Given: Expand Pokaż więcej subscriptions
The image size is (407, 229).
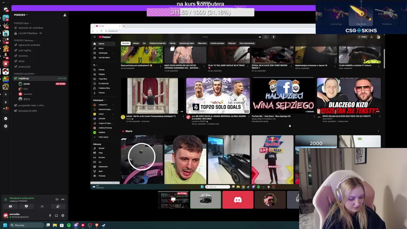Looking at the screenshot, I should (103, 137).
